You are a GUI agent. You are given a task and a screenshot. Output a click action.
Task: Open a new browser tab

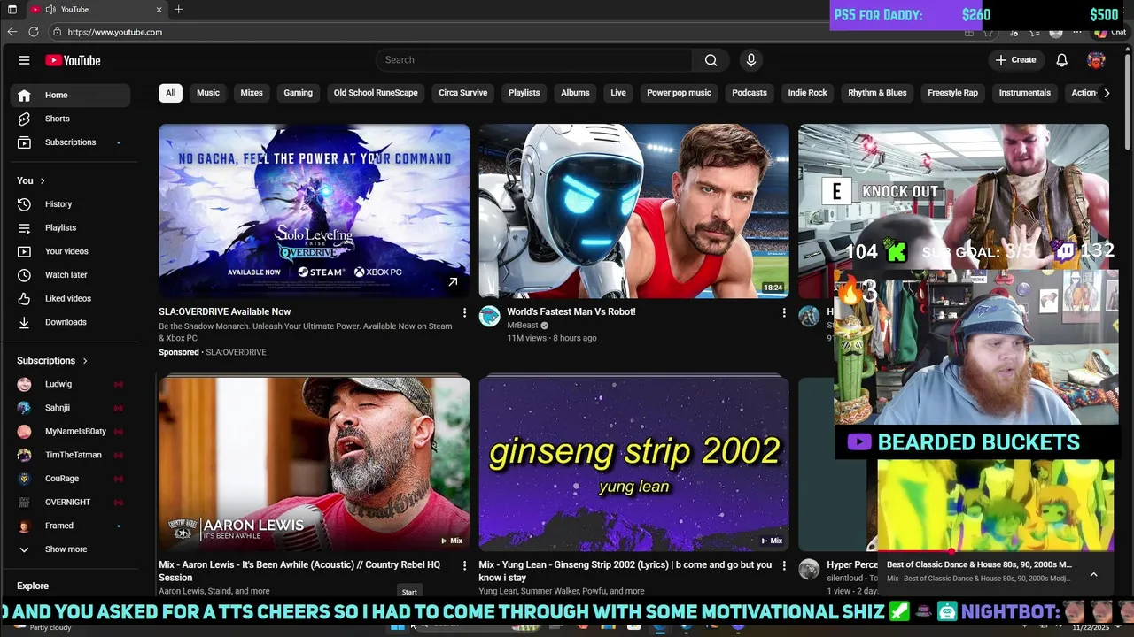pos(178,9)
